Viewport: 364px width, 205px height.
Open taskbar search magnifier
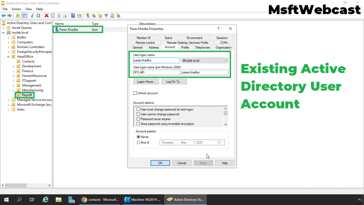(19, 199)
